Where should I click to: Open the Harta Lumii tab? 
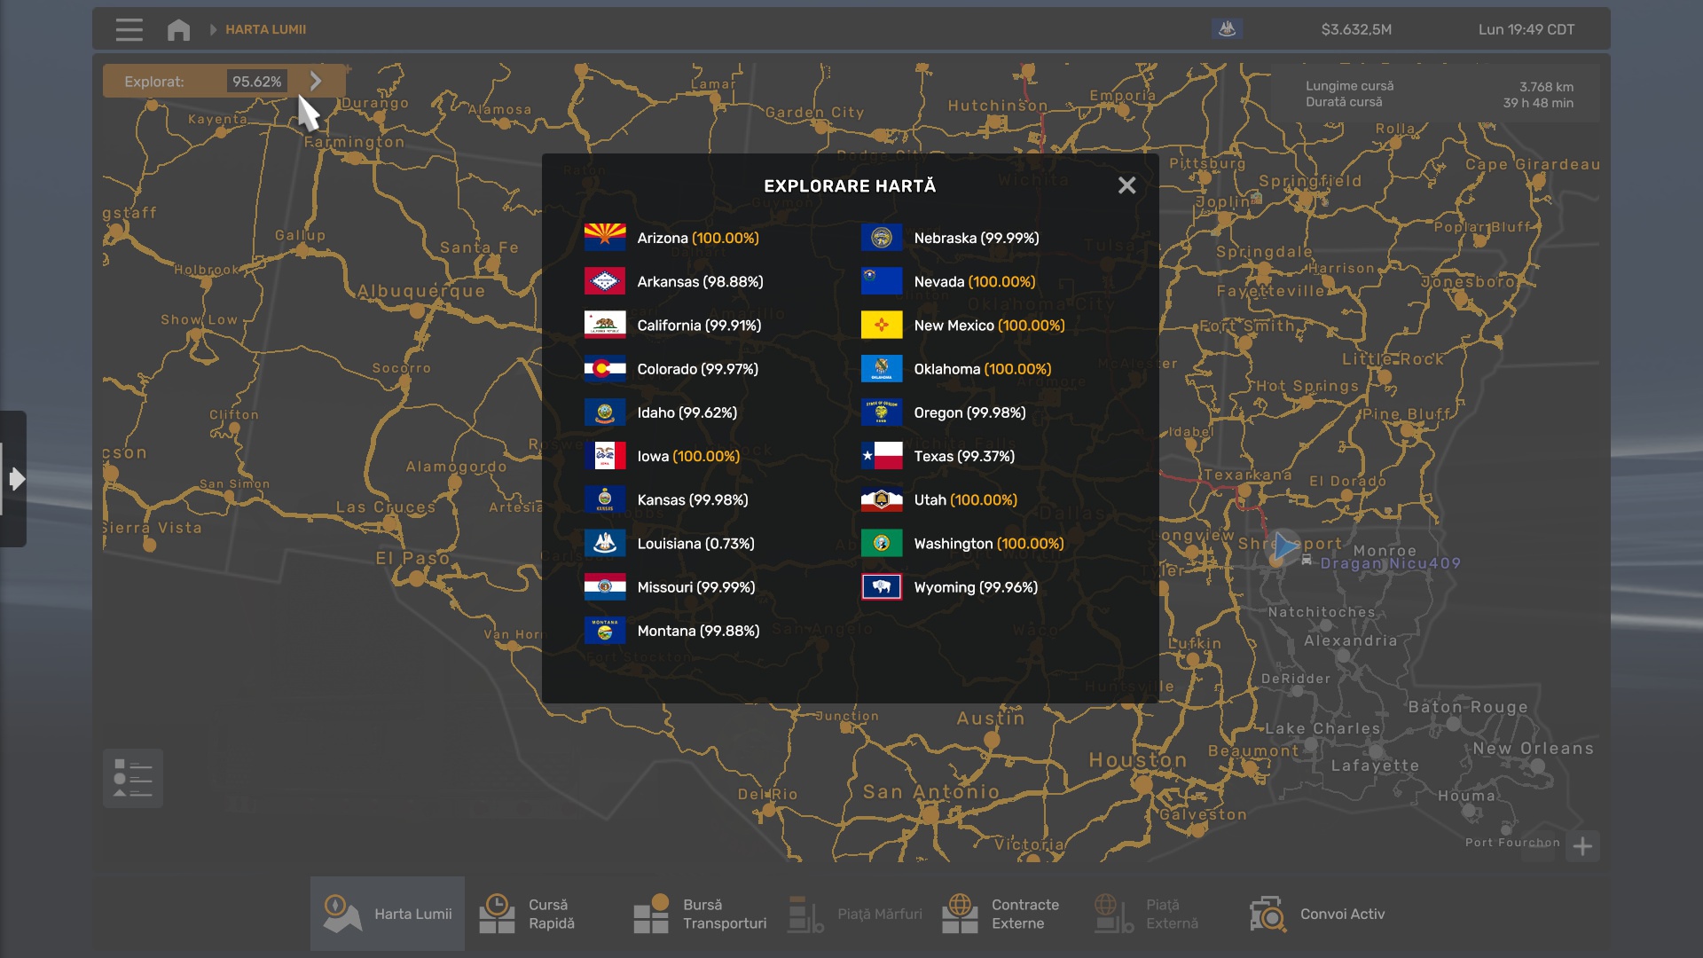[388, 914]
